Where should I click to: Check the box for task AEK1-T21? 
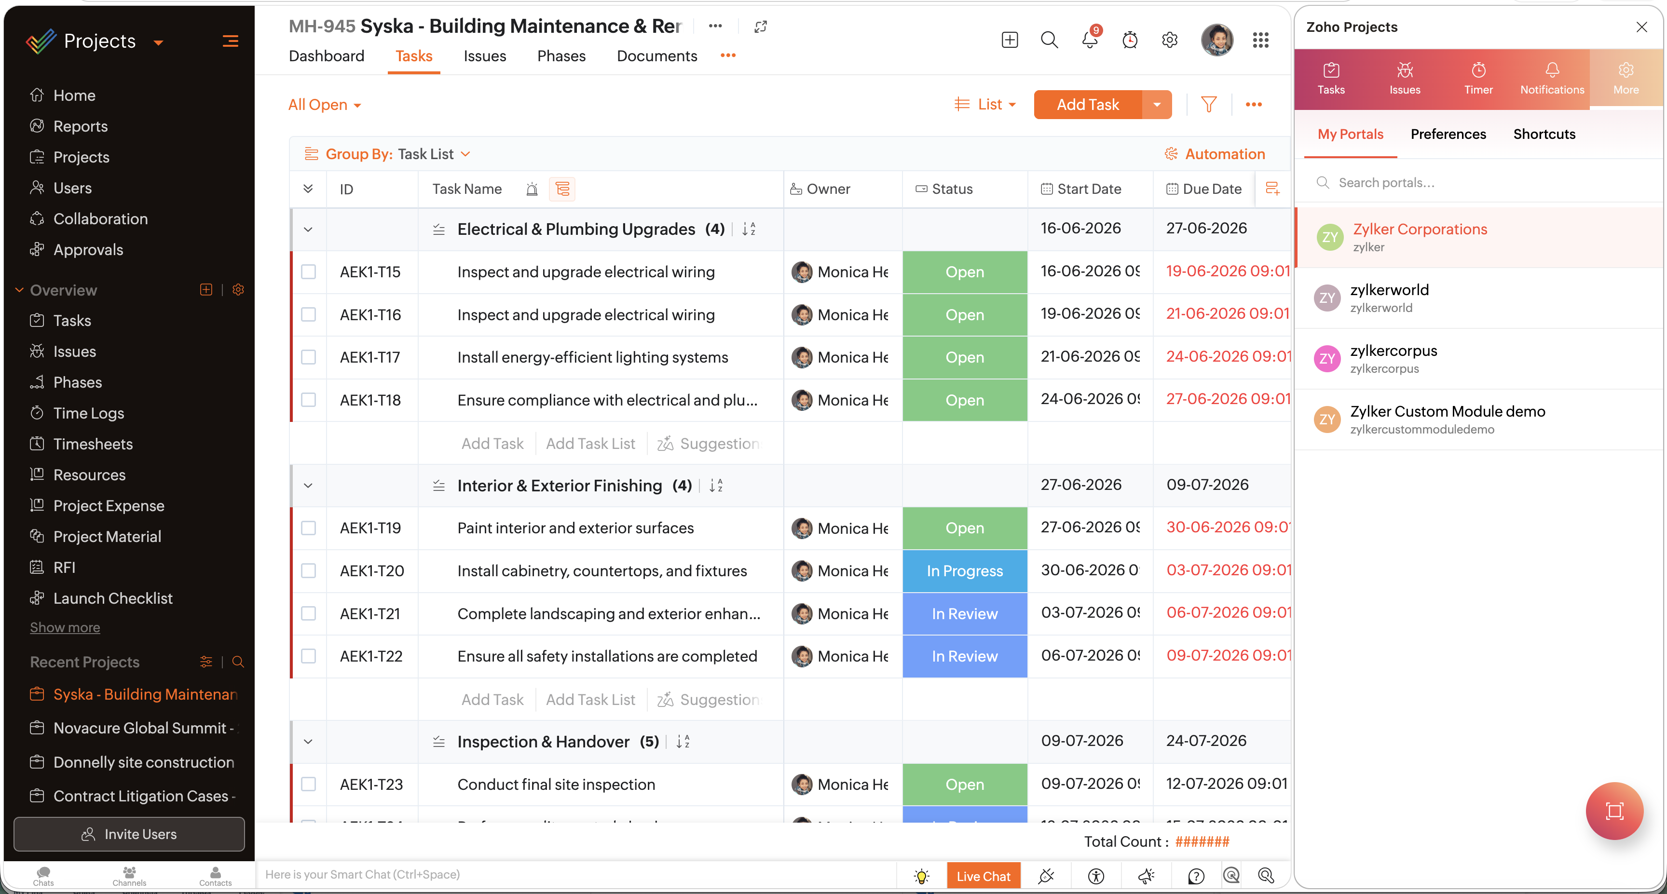click(x=309, y=613)
